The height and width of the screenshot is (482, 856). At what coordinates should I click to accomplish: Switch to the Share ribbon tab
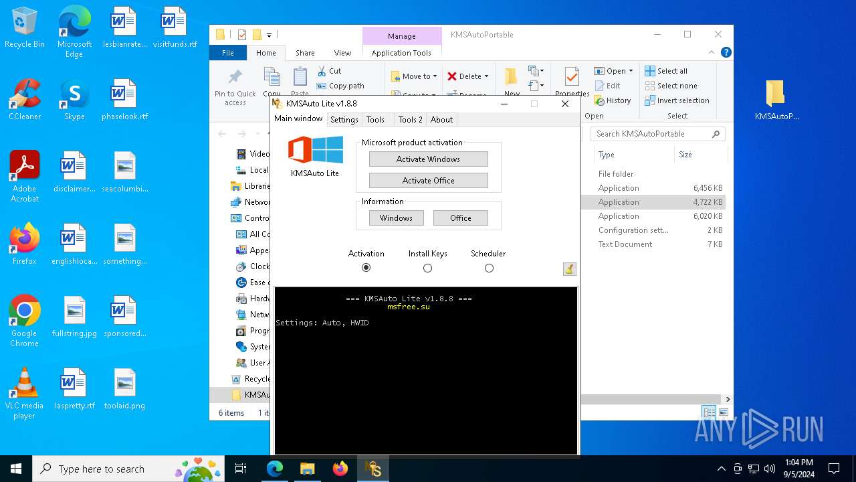(x=305, y=53)
